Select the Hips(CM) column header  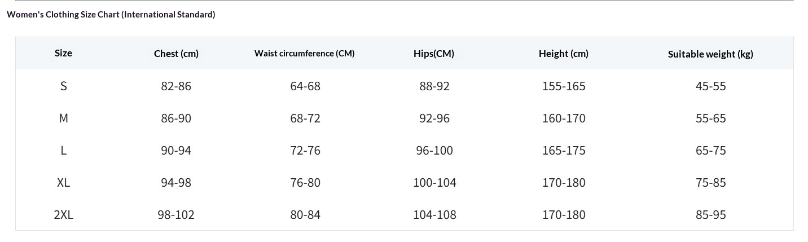[434, 54]
